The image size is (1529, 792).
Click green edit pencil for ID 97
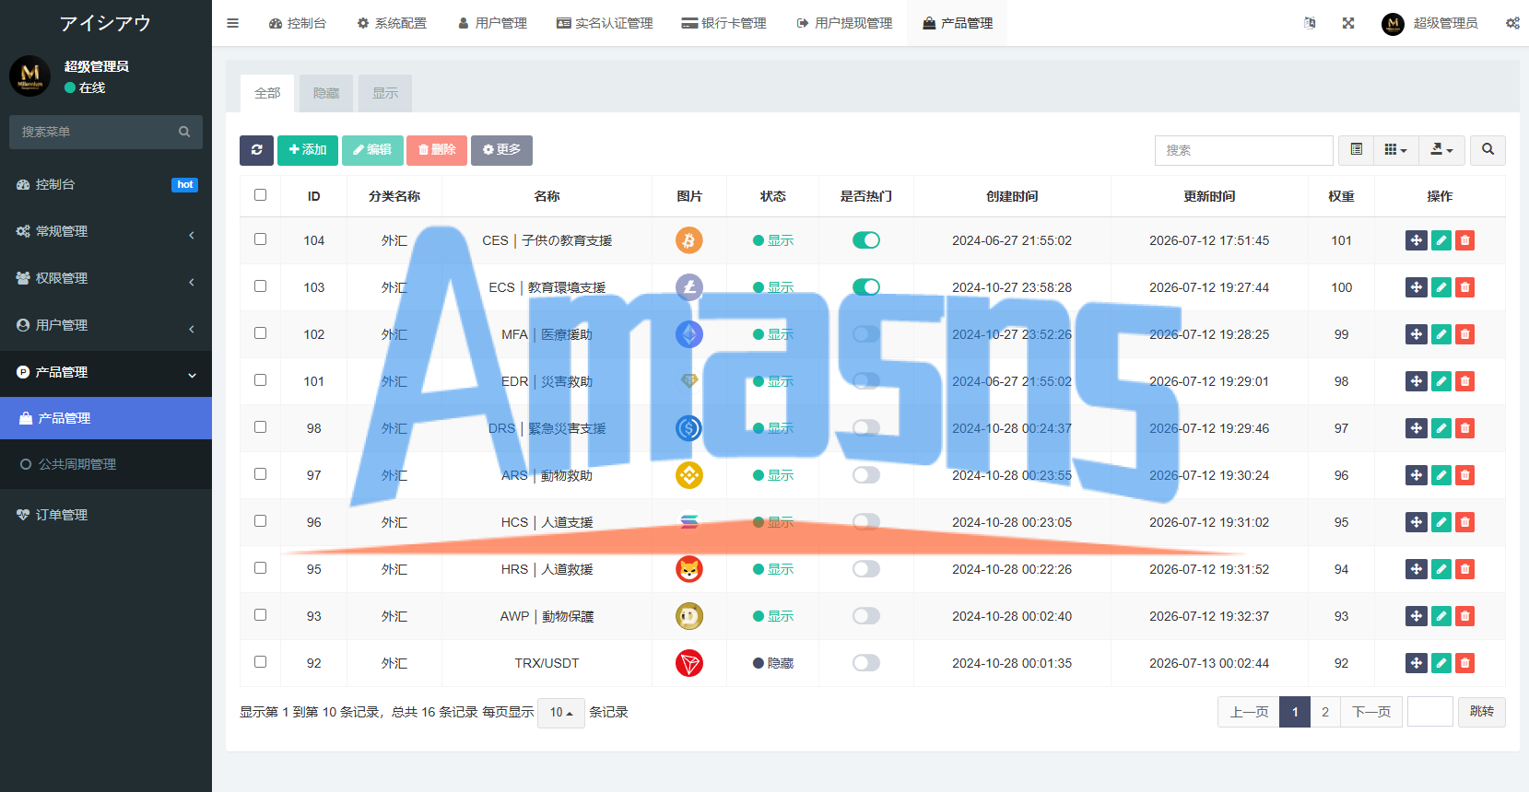[1441, 475]
